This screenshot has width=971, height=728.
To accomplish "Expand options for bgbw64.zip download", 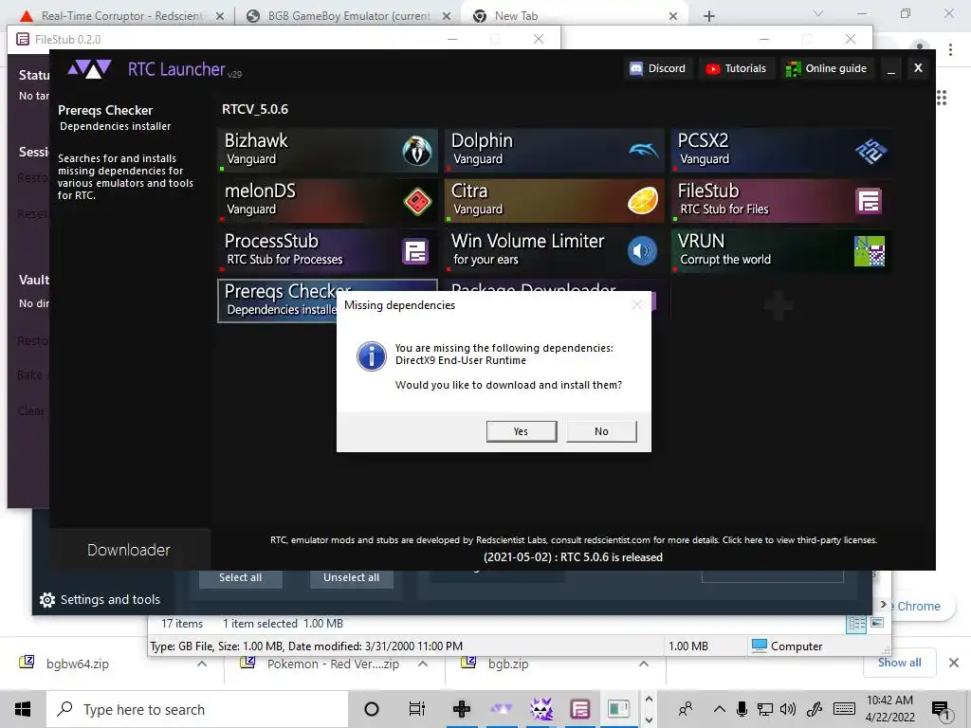I will click(202, 664).
